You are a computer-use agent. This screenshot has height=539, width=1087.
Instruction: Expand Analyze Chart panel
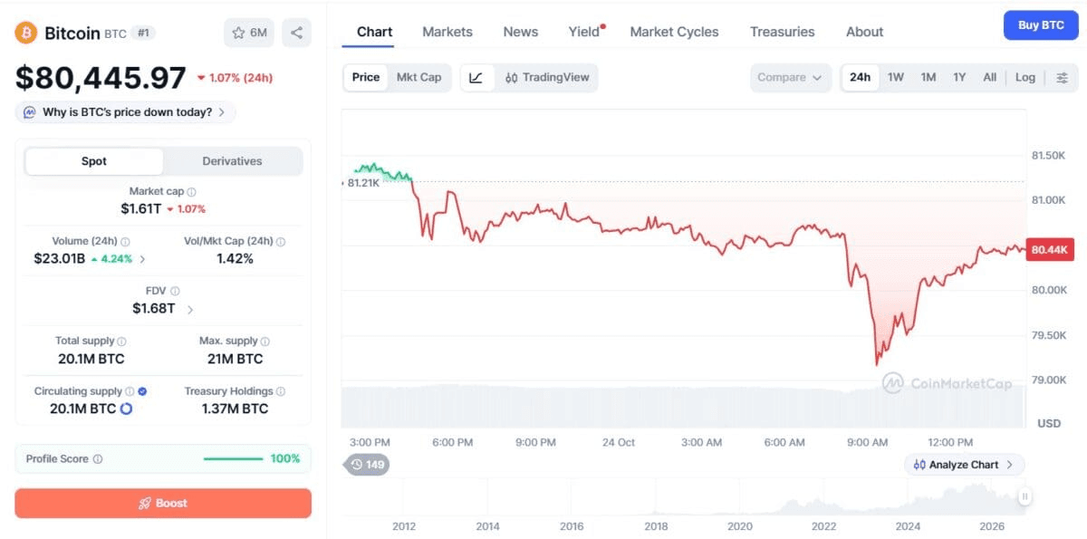(x=965, y=465)
